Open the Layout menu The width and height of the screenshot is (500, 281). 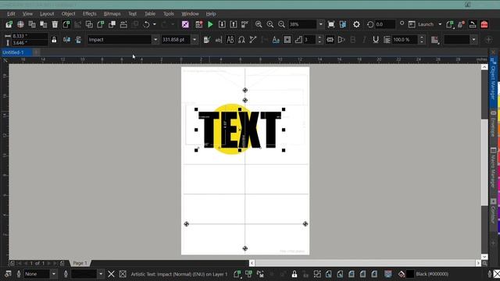pyautogui.click(x=47, y=14)
